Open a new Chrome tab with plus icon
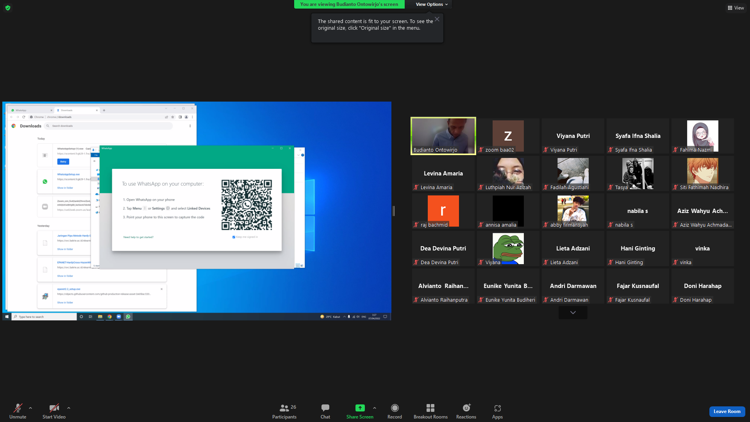Viewport: 750px width, 422px height. [x=104, y=110]
